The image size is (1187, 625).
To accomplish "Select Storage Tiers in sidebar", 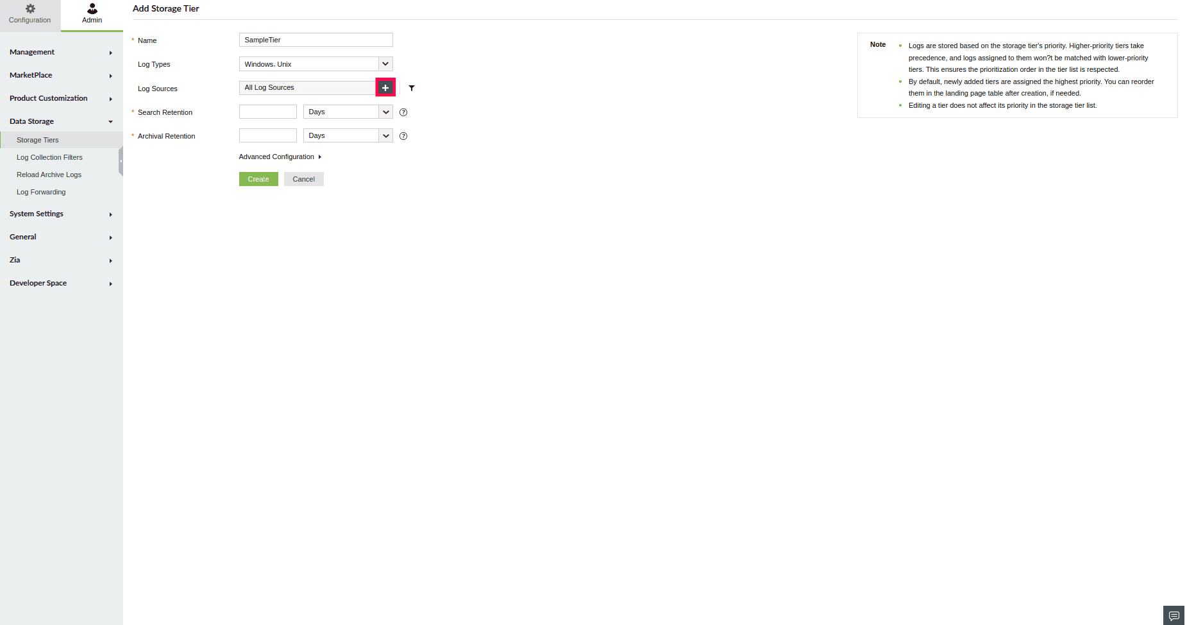I will [x=62, y=140].
